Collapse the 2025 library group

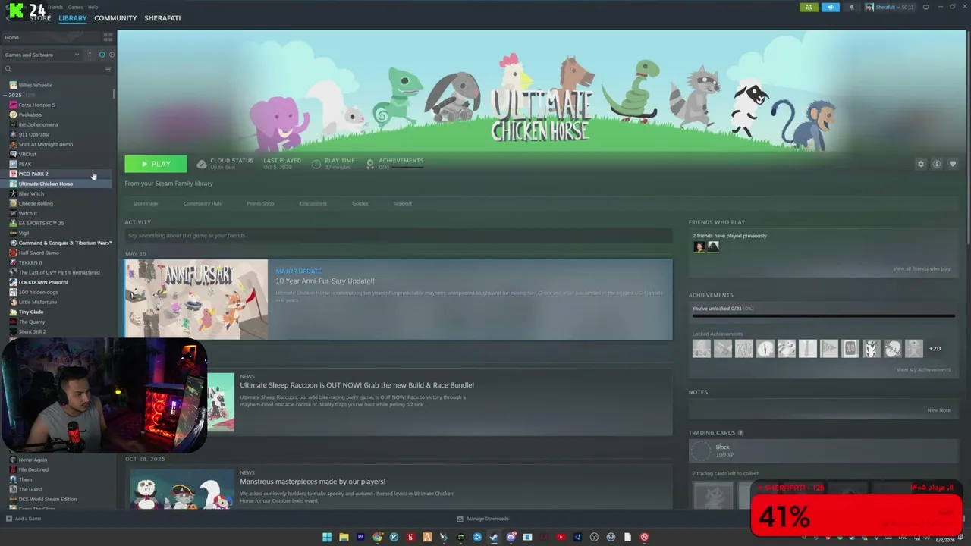[x=6, y=95]
